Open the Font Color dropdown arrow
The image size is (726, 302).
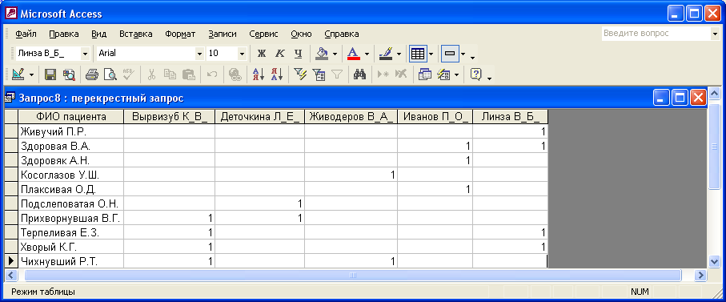pyautogui.click(x=367, y=54)
